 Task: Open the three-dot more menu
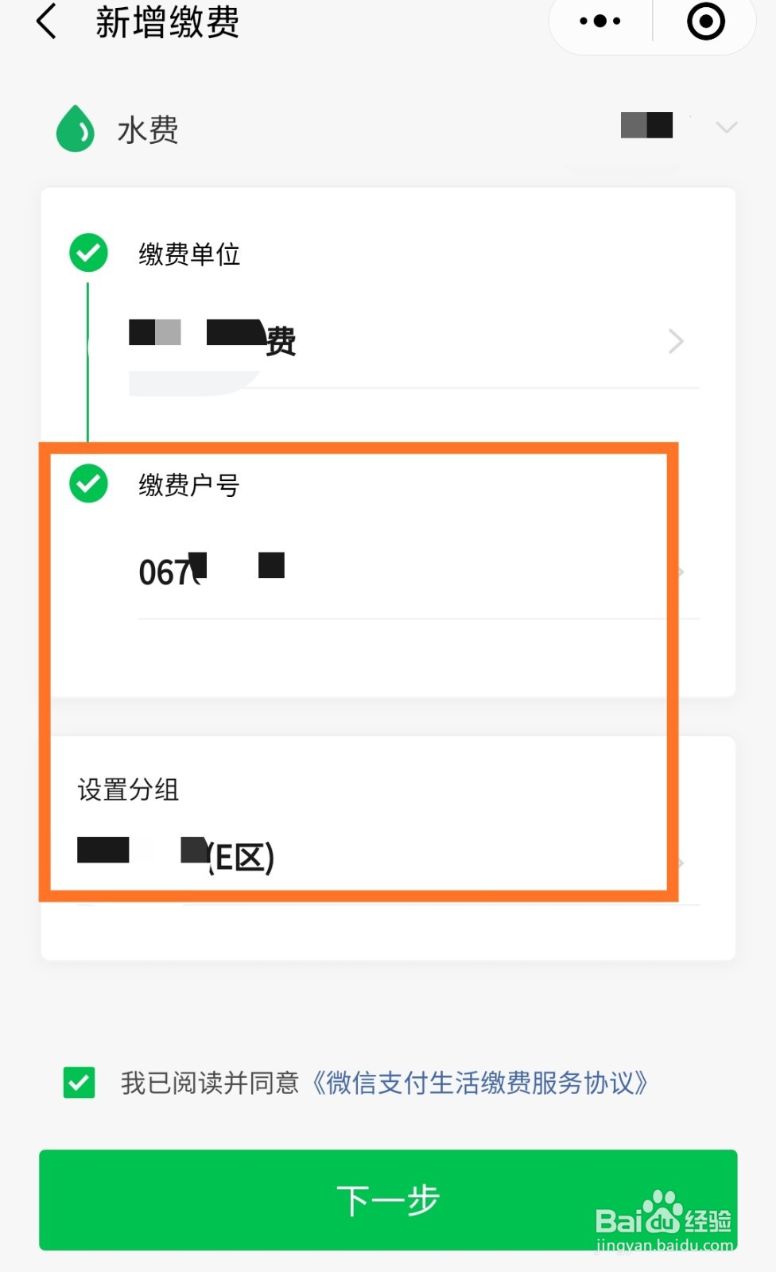coord(600,21)
